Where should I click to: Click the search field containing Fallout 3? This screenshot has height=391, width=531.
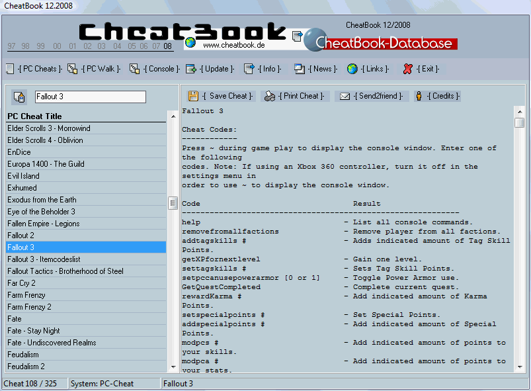click(x=91, y=97)
